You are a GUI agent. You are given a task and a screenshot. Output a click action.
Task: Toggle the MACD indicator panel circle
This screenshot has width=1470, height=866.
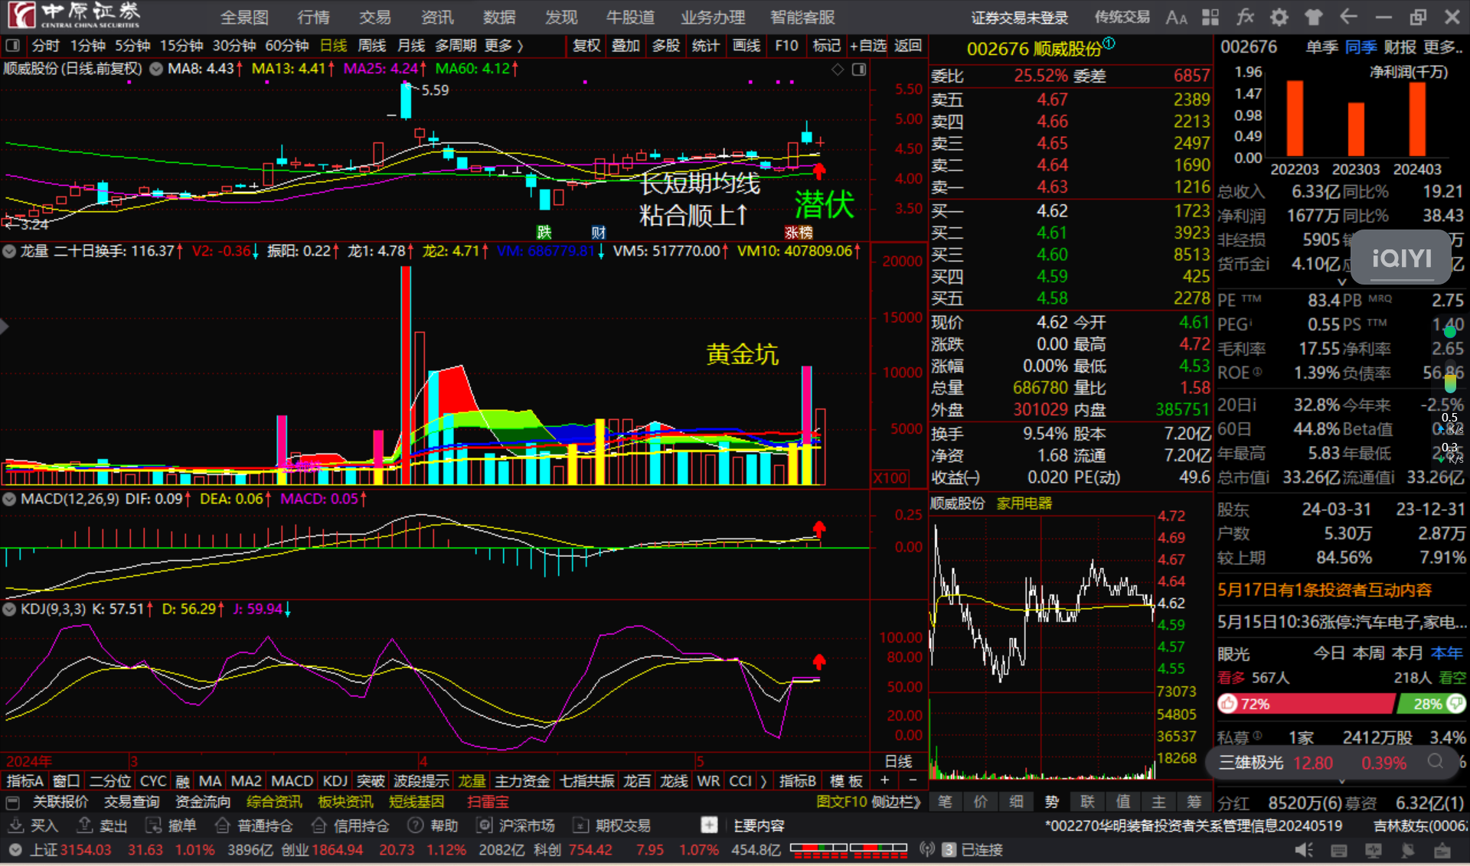tap(10, 500)
